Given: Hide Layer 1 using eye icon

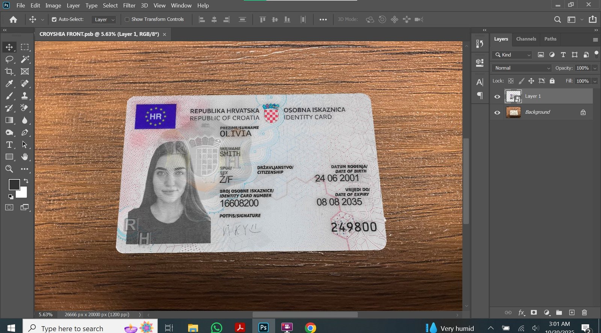Looking at the screenshot, I should [497, 96].
